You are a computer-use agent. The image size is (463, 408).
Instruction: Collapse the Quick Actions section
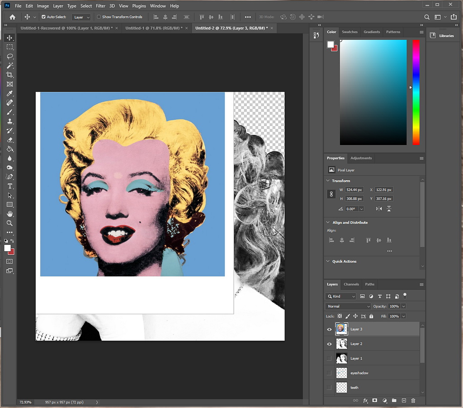click(328, 261)
